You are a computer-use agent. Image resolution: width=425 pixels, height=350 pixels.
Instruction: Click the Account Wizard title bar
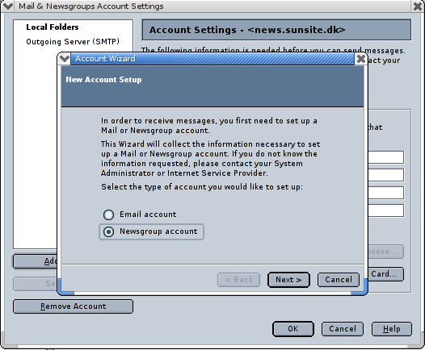tap(212, 59)
